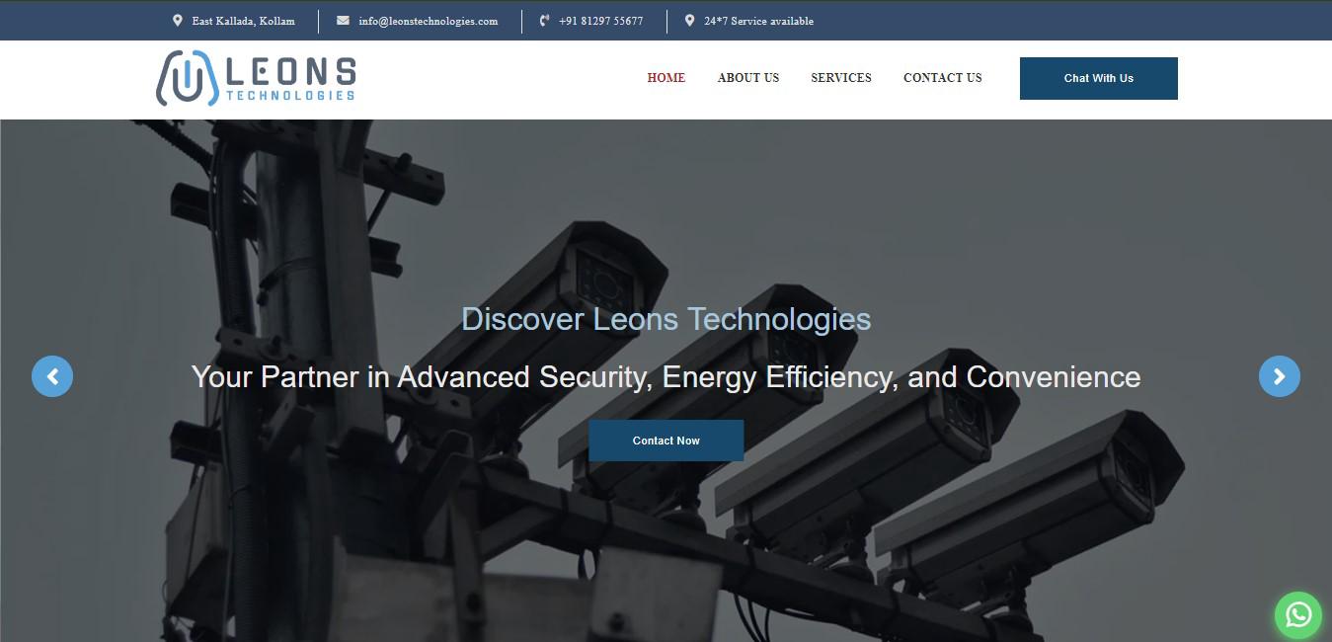Click the Leons Technologies logo
The height and width of the screenshot is (642, 1332).
pos(256,78)
